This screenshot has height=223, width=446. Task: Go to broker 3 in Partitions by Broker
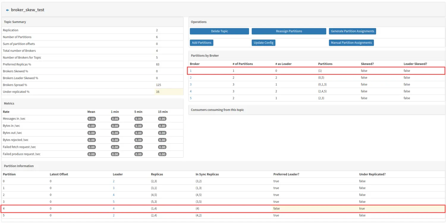tap(191, 84)
